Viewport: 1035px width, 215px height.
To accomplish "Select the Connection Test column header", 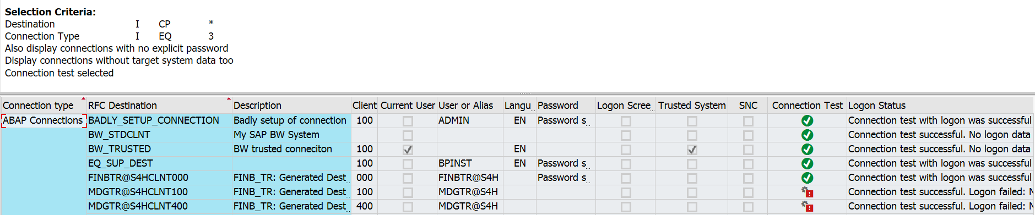I will pyautogui.click(x=807, y=105).
